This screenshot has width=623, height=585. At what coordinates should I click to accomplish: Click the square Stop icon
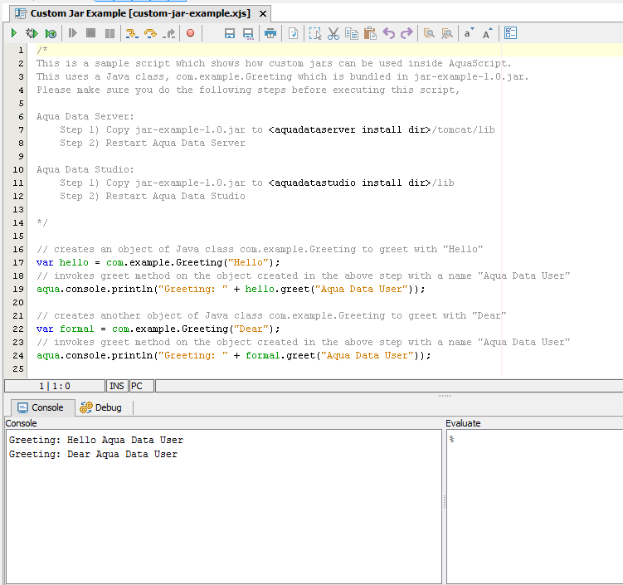pyautogui.click(x=91, y=33)
